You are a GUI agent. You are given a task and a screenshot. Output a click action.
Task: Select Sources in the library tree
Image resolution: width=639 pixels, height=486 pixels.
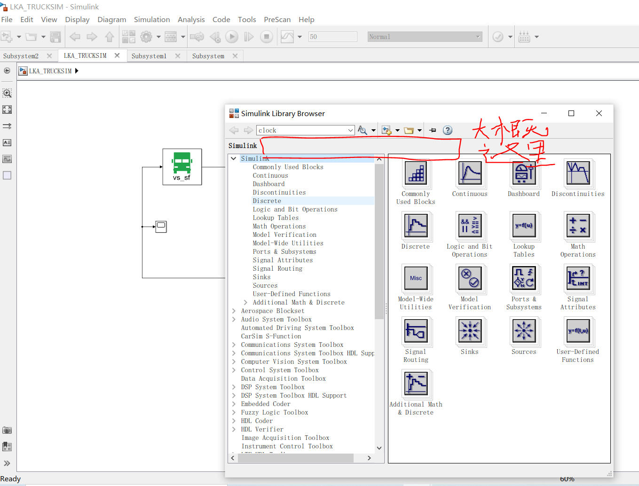[265, 285]
